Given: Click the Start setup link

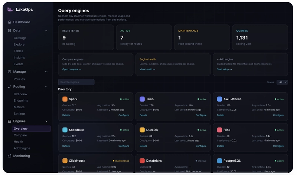Looking at the screenshot, I should [224, 69].
